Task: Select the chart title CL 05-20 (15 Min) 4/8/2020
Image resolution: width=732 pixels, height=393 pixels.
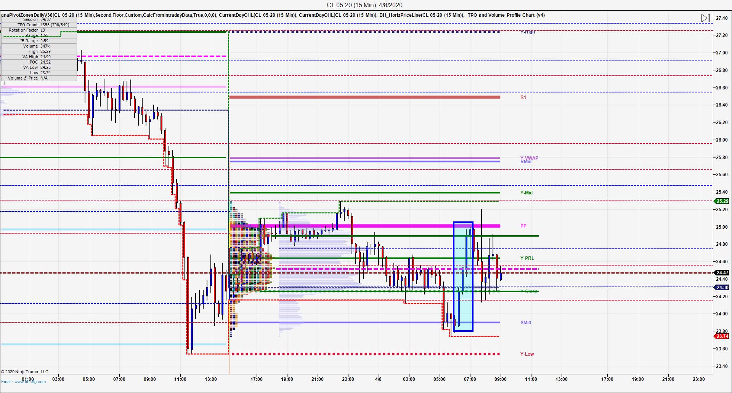Action: point(364,5)
